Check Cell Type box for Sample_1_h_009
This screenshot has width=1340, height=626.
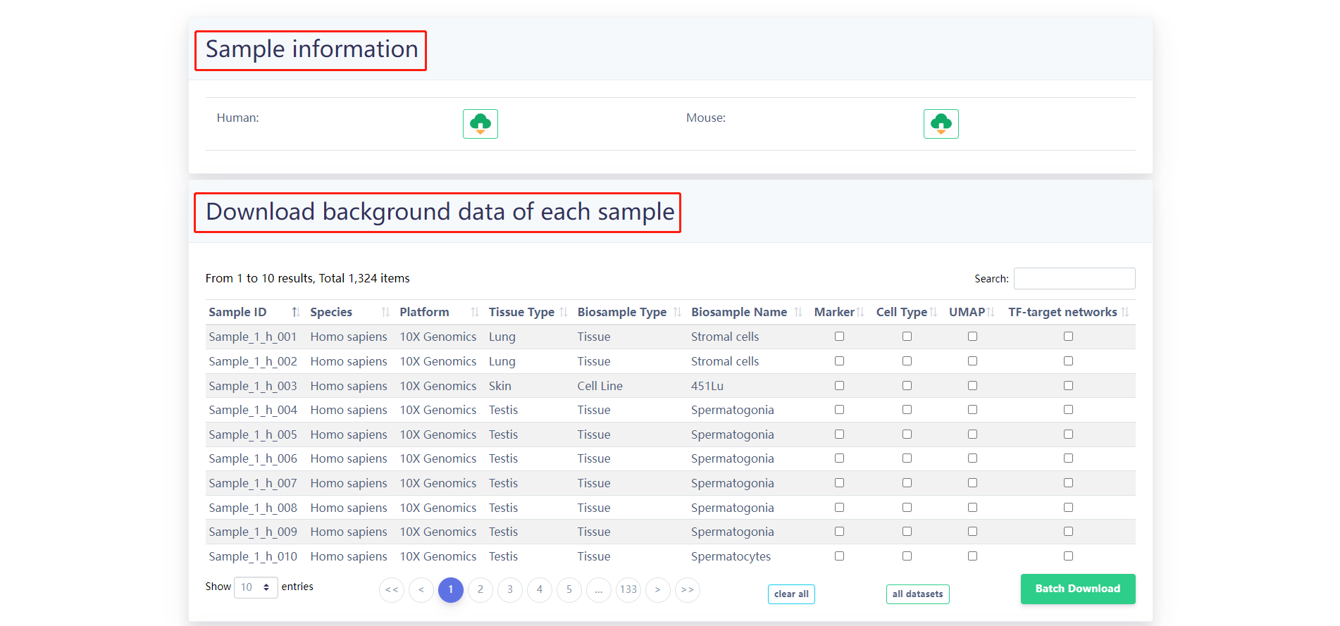[x=907, y=532]
